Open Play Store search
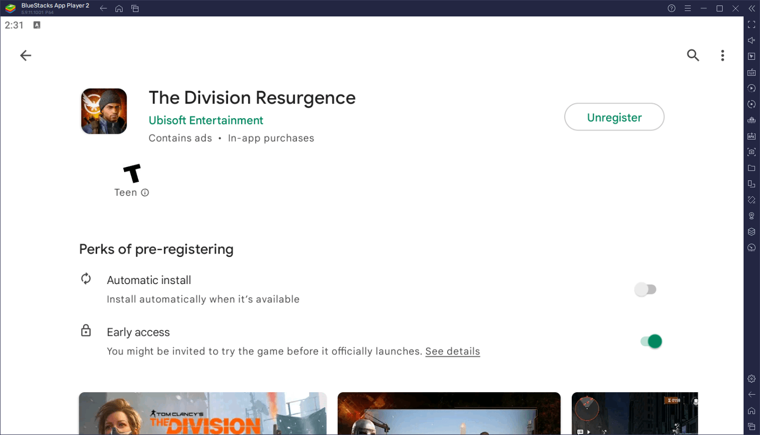The width and height of the screenshot is (760, 435). pyautogui.click(x=693, y=55)
